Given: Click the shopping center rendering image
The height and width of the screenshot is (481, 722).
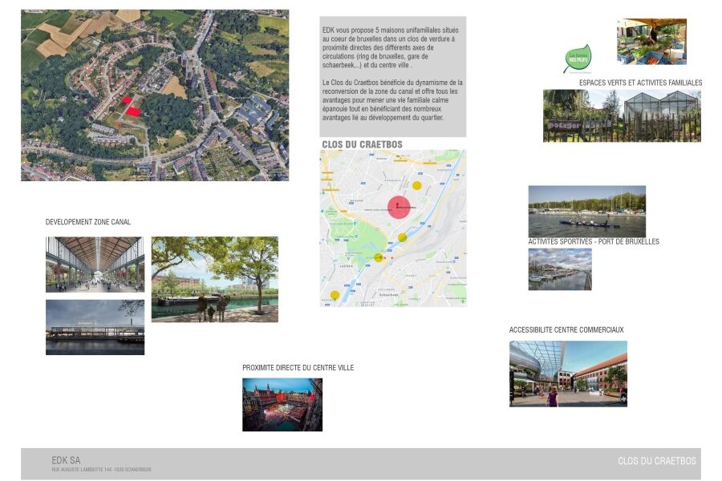Looking at the screenshot, I should [x=568, y=374].
